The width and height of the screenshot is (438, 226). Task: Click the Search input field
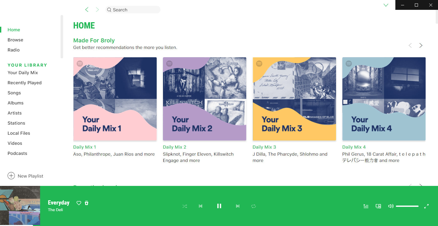coord(133,10)
